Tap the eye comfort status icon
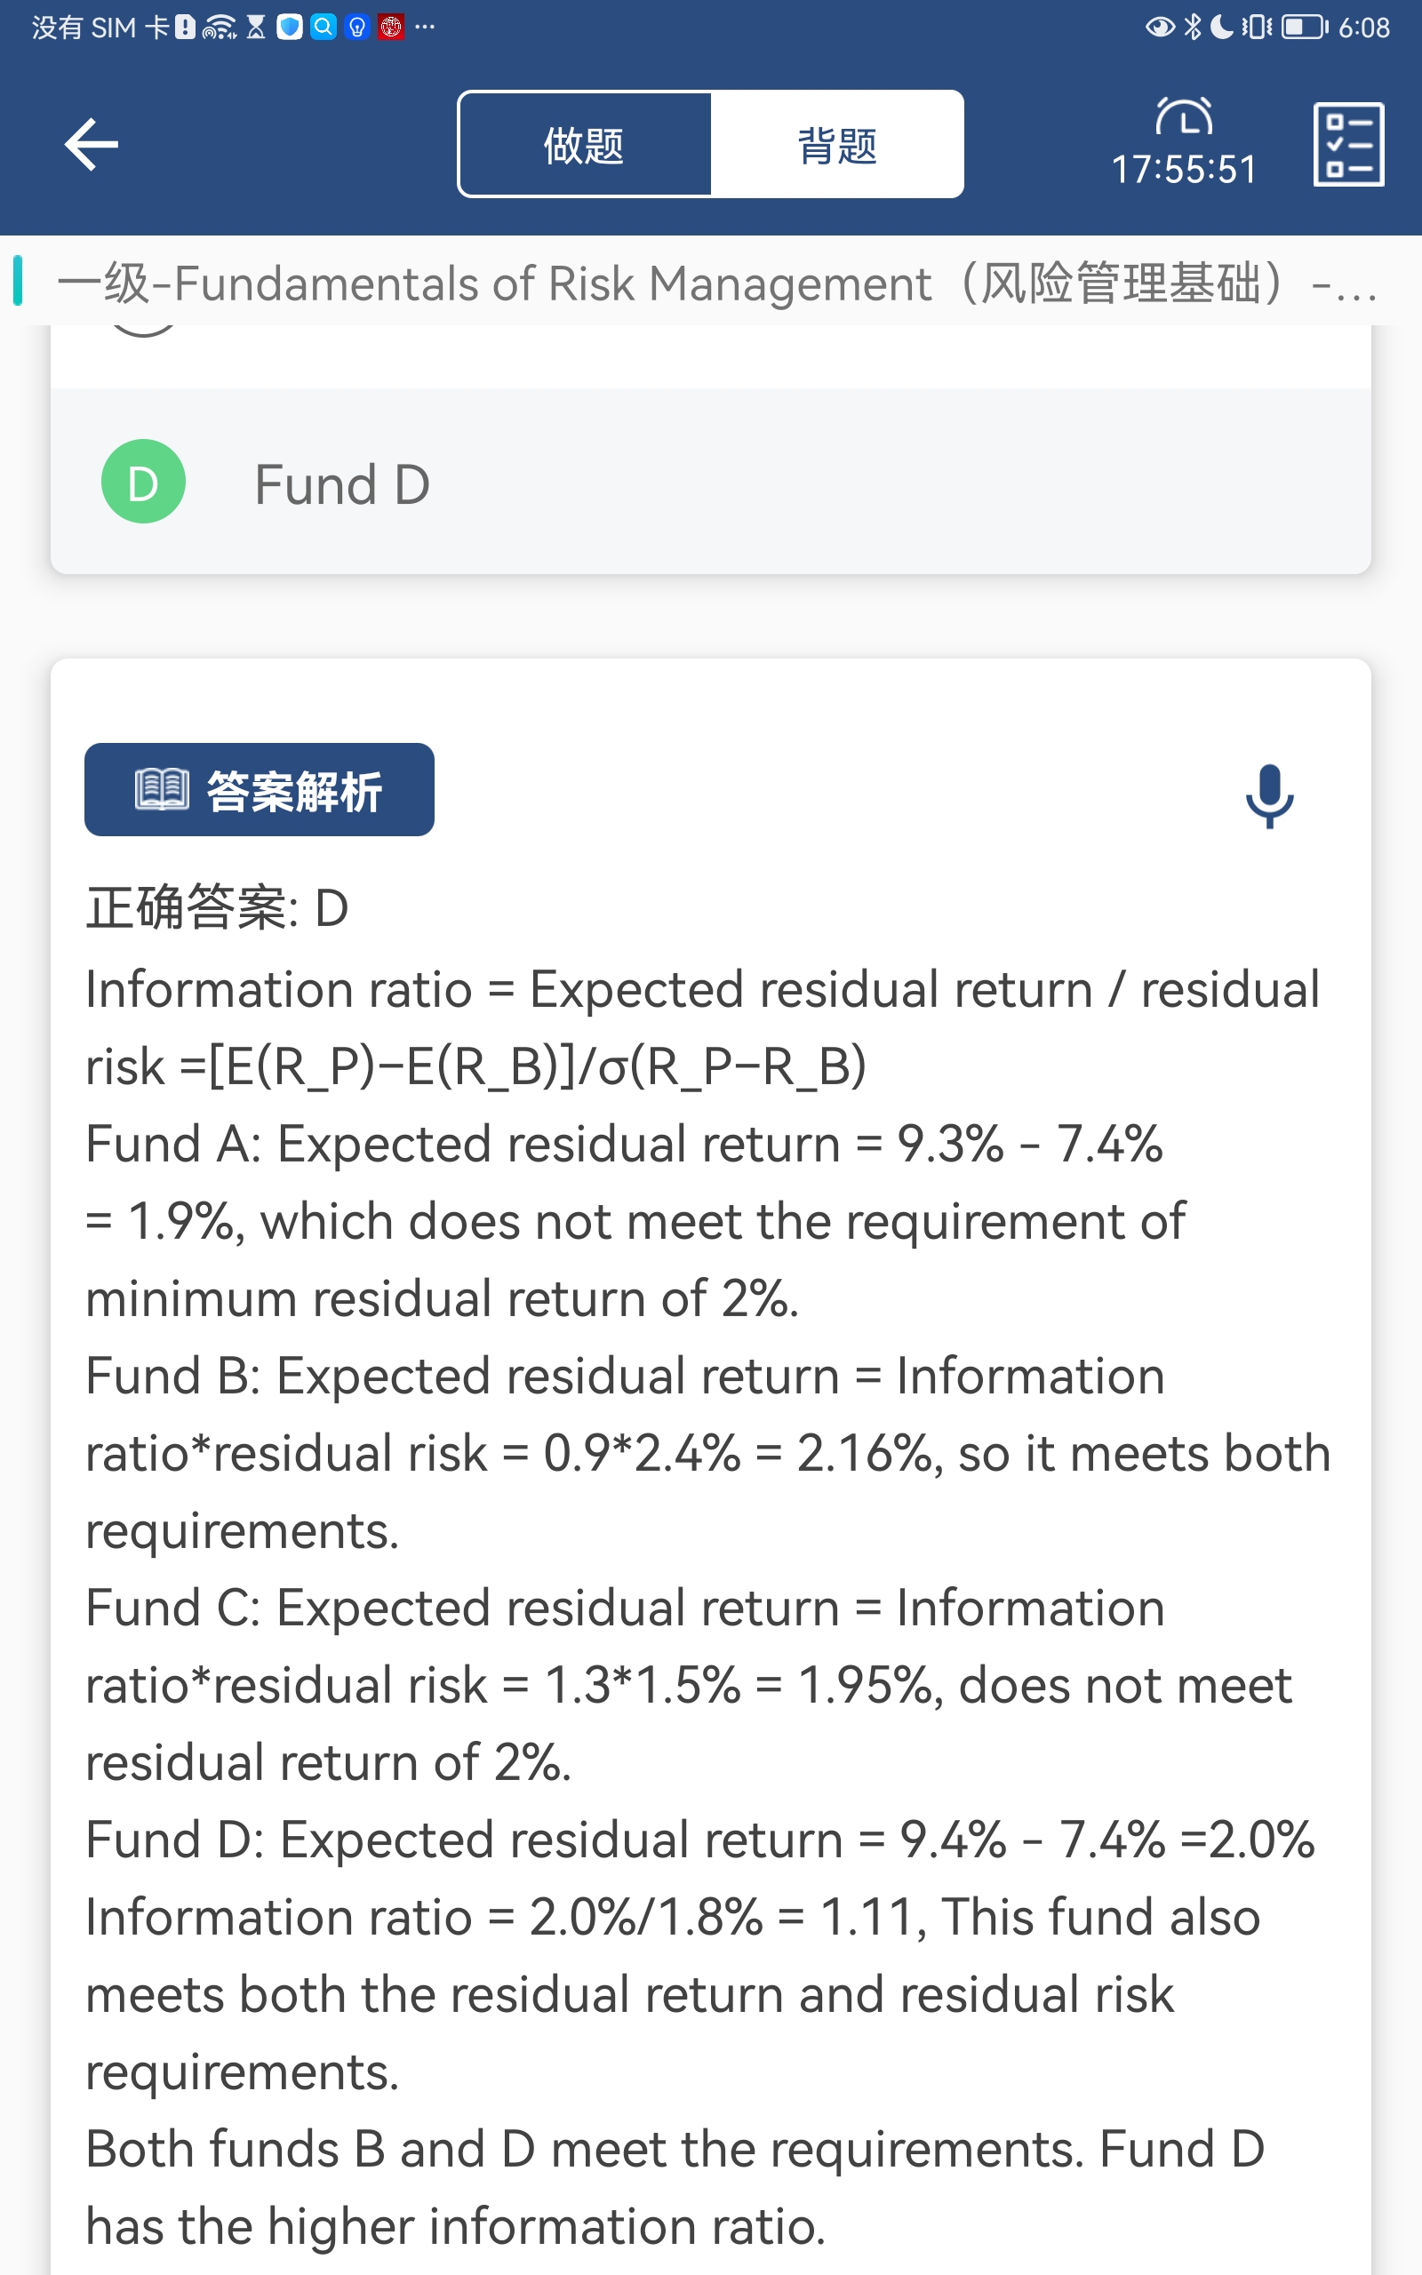The image size is (1422, 2275). (1160, 28)
